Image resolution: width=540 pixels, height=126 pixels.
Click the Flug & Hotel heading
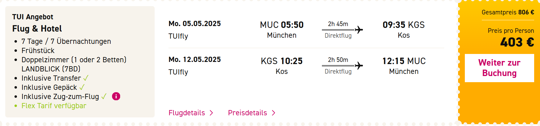click(x=37, y=29)
